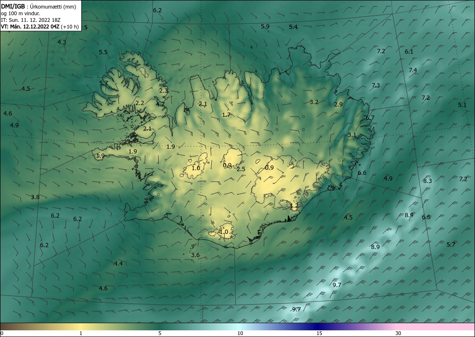475x337 pixels.
Task: Select the initial time 'IT: Sun. 11. 12. 2022 18Z'
Action: (x=31, y=20)
